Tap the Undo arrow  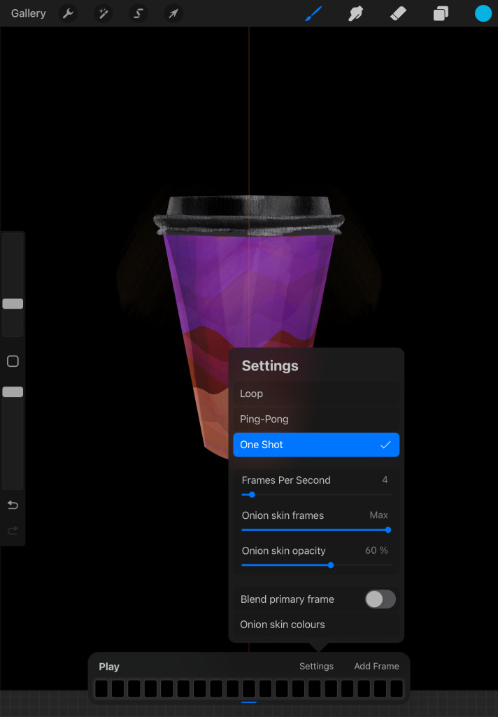pos(13,505)
